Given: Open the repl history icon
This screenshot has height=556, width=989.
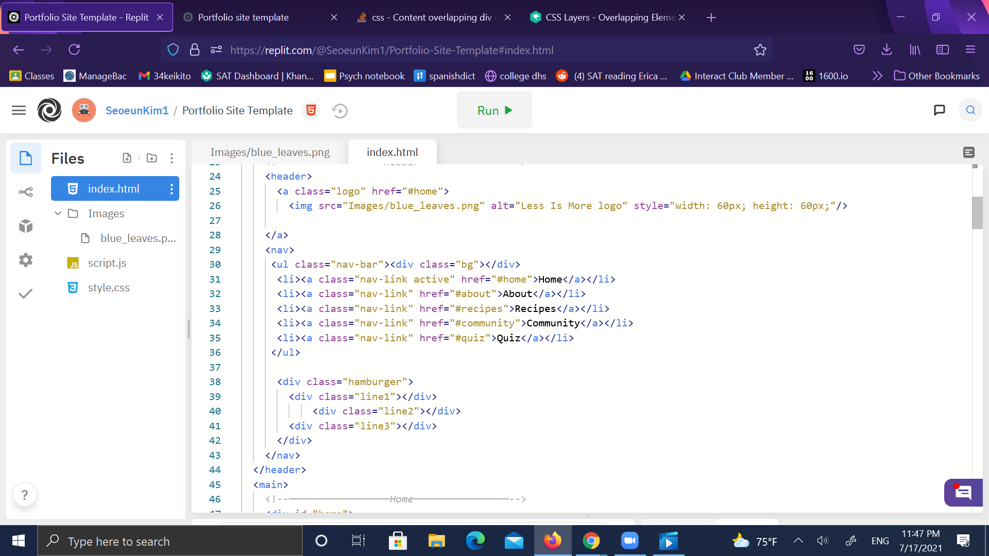Looking at the screenshot, I should pyautogui.click(x=339, y=111).
